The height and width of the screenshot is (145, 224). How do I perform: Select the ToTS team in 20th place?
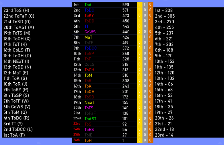tap(89, 108)
